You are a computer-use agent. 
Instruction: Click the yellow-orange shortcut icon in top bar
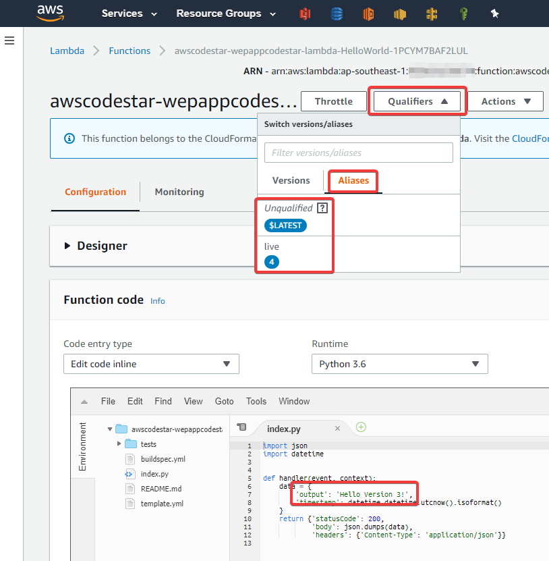pos(399,14)
